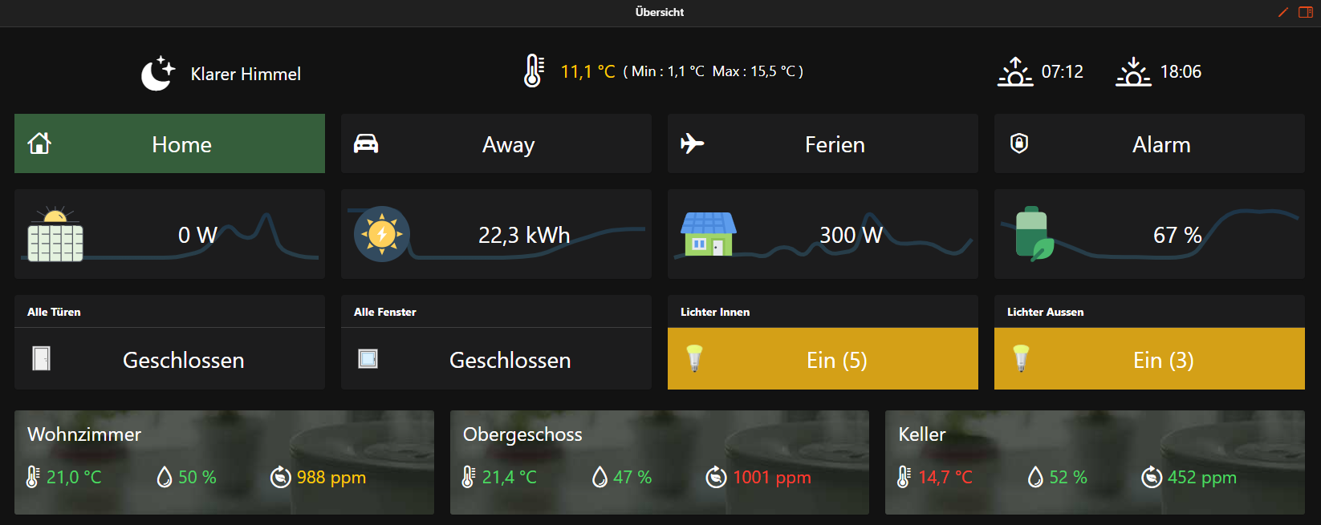Click the Wohnzimmer thermometer icon
1321x525 pixels.
tap(33, 477)
